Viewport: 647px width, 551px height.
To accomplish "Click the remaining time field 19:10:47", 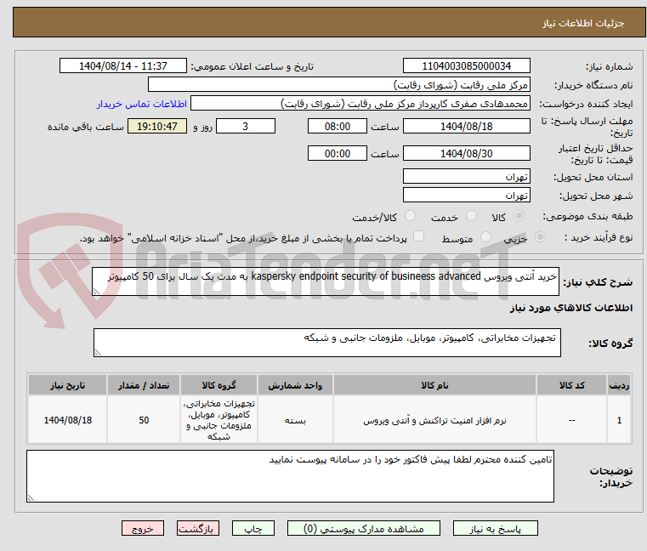I will [157, 126].
